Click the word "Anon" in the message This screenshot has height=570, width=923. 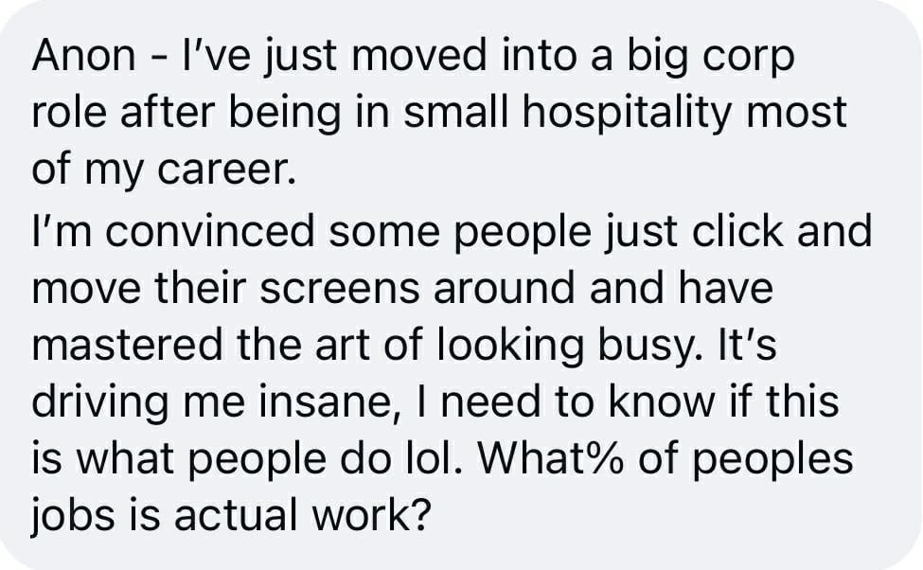click(83, 55)
